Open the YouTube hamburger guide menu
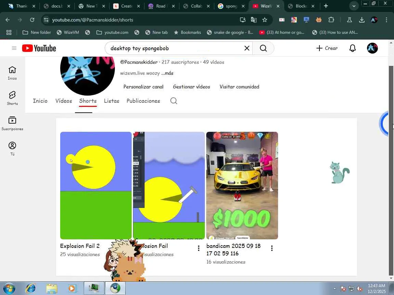Viewport: 394px width, 295px height. [x=14, y=48]
